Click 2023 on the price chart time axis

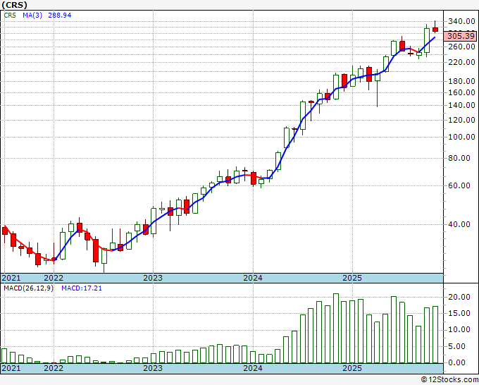click(x=153, y=279)
